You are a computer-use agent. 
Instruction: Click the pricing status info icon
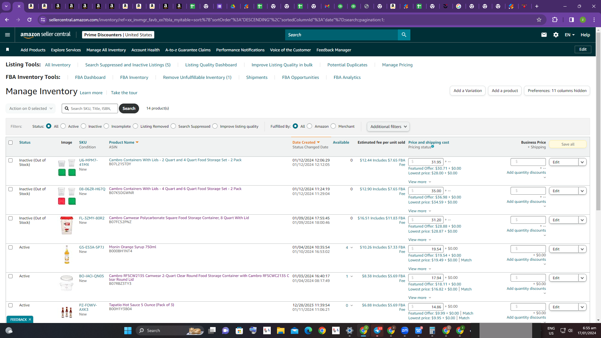click(433, 146)
